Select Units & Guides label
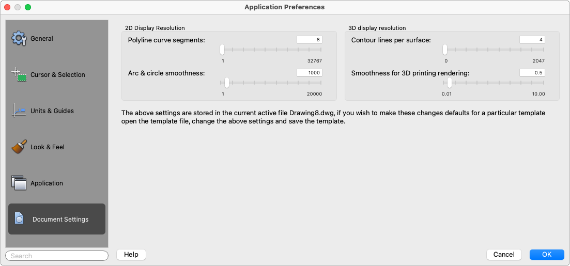570x266 pixels. [x=52, y=111]
